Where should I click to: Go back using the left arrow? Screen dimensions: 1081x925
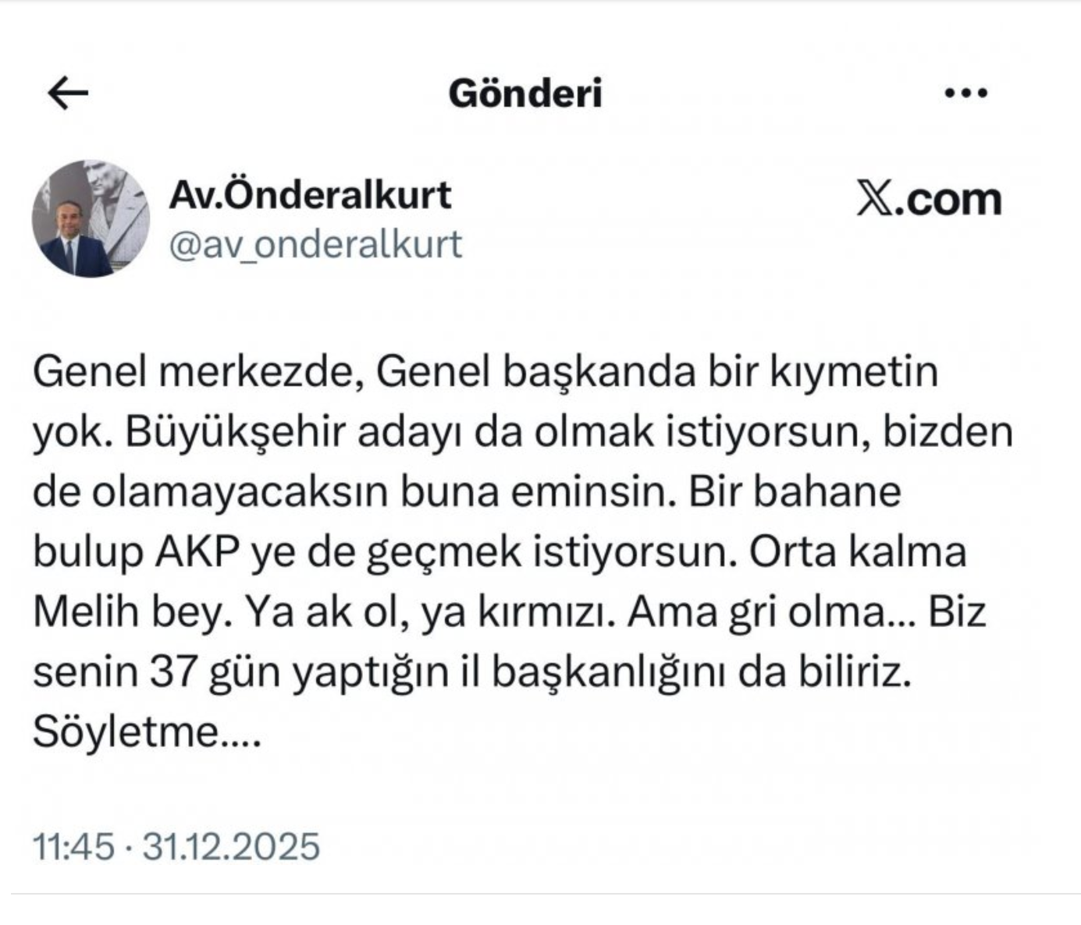point(68,94)
